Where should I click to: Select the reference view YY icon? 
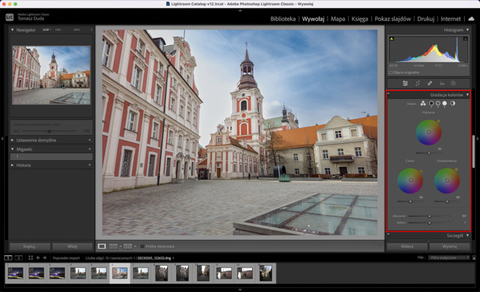[128, 246]
